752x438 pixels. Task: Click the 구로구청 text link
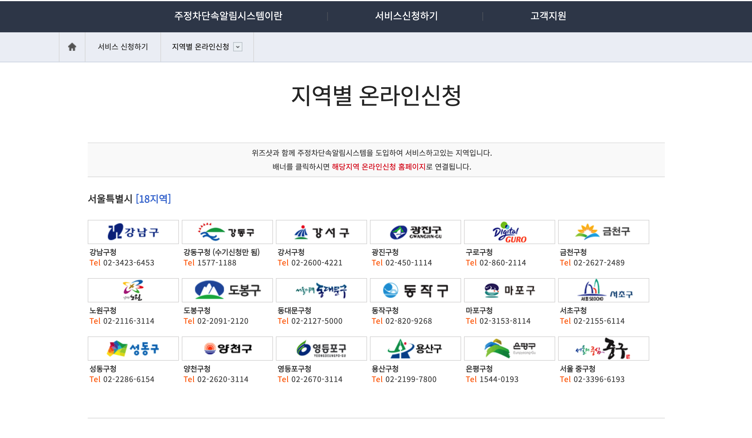[479, 252]
